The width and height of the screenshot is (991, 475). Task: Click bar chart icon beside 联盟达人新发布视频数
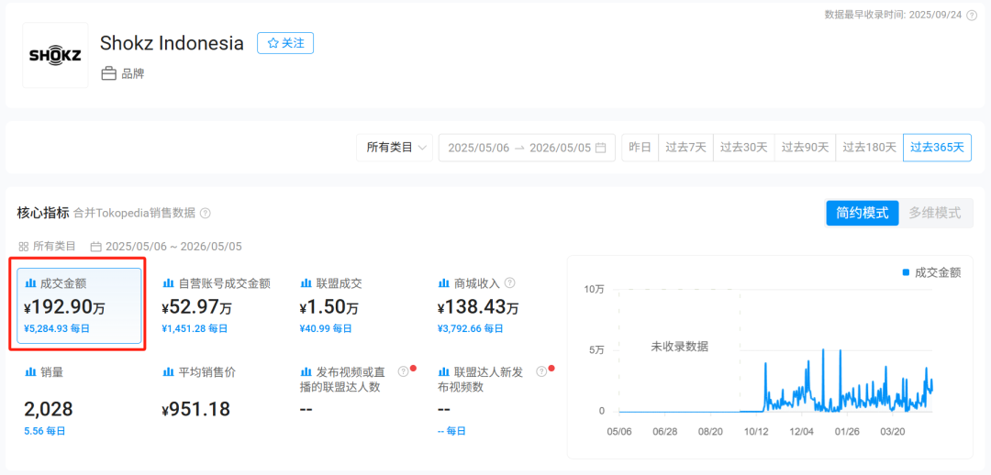[x=443, y=372]
